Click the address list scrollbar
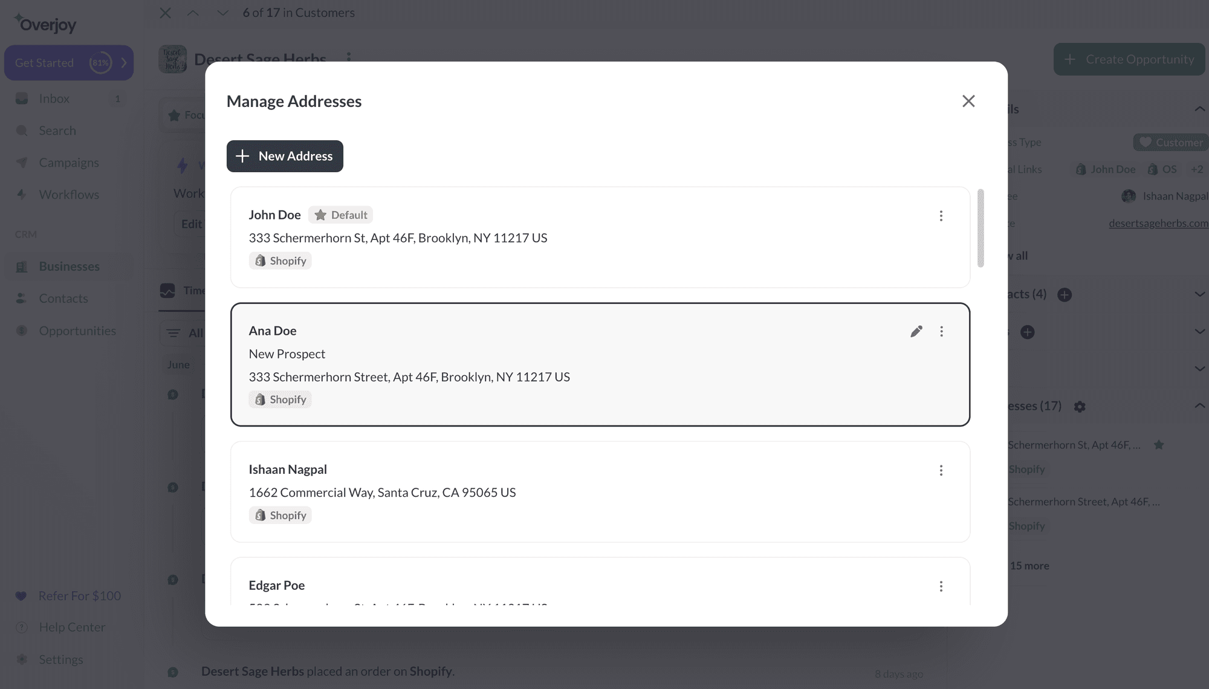 point(980,228)
